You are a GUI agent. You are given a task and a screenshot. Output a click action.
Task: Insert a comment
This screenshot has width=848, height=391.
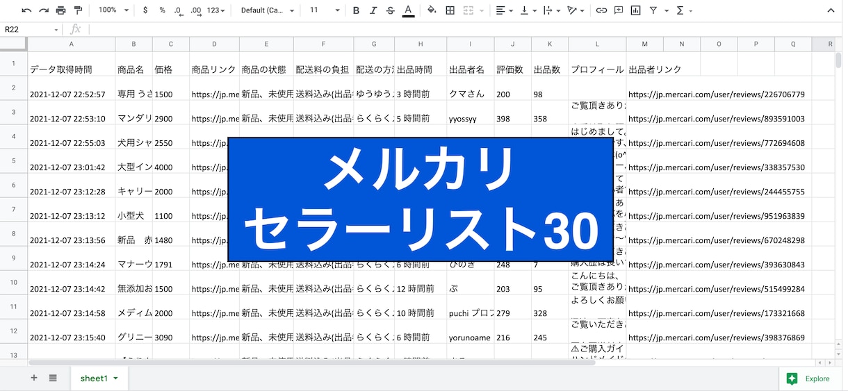pyautogui.click(x=619, y=10)
